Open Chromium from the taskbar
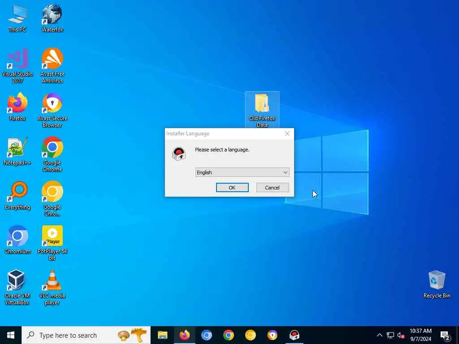The image size is (459, 344). (x=206, y=335)
